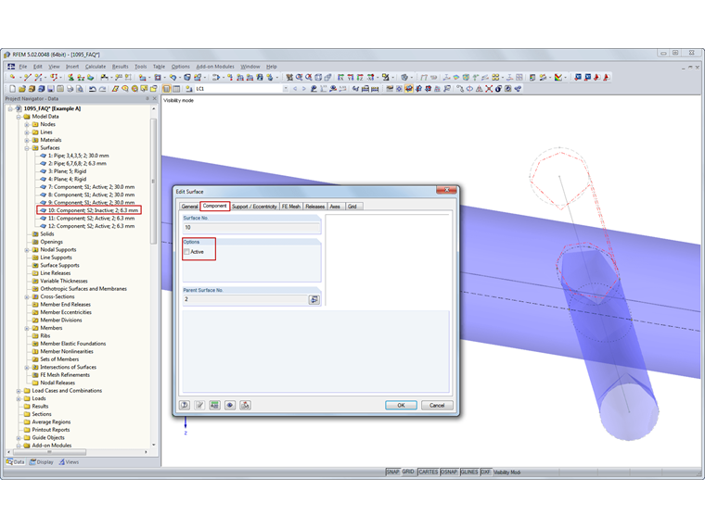Click the Help icon in Edit Surface dialog
The image size is (705, 528).
[x=185, y=405]
